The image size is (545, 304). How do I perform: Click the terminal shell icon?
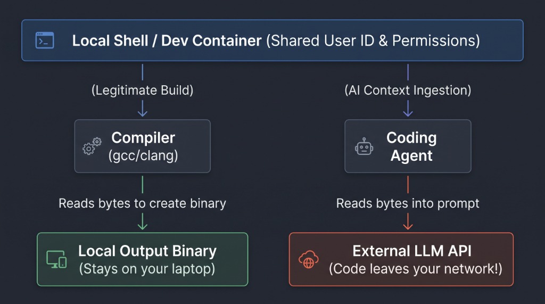click(x=45, y=40)
